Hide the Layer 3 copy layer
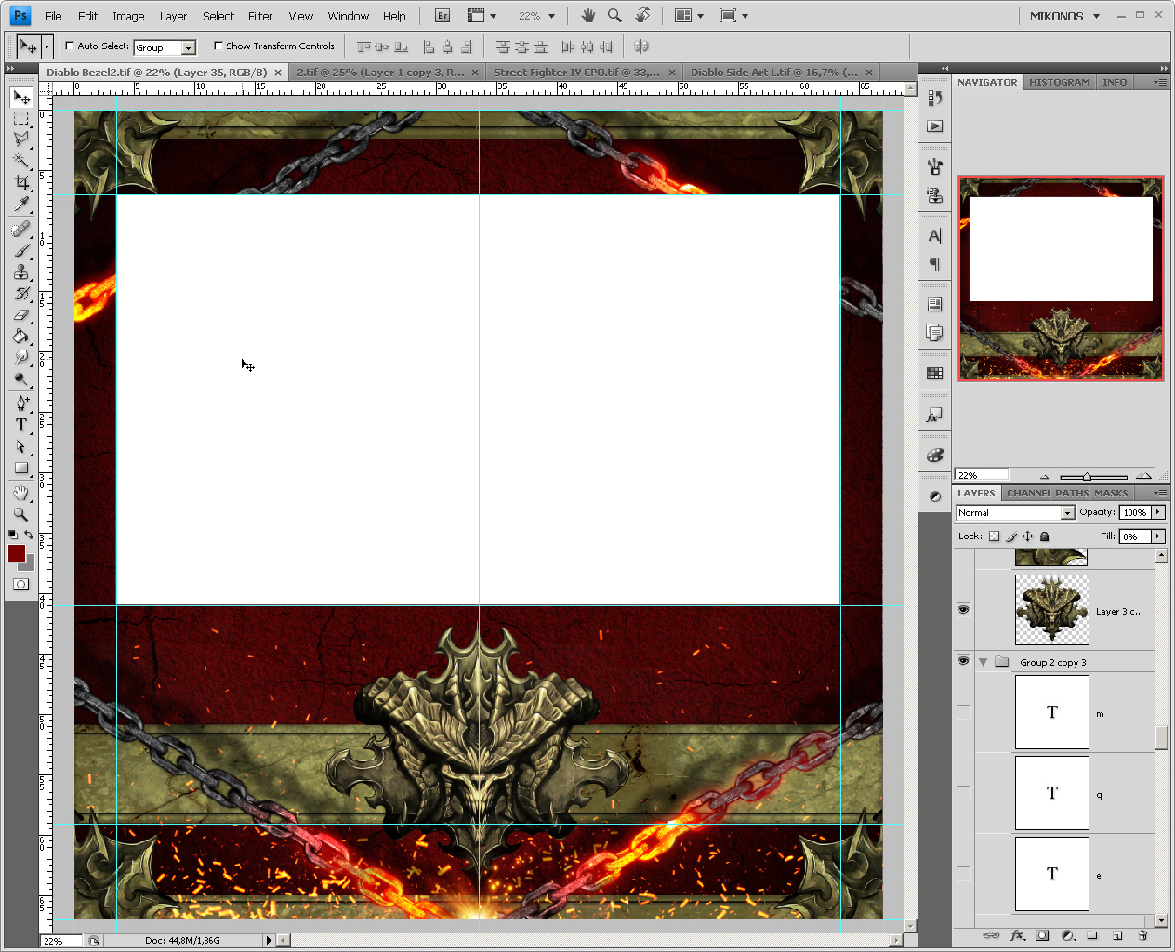 (963, 610)
